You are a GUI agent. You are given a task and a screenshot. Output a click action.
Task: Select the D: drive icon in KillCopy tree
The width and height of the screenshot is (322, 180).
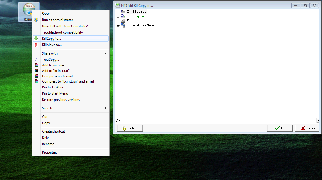(x=123, y=16)
